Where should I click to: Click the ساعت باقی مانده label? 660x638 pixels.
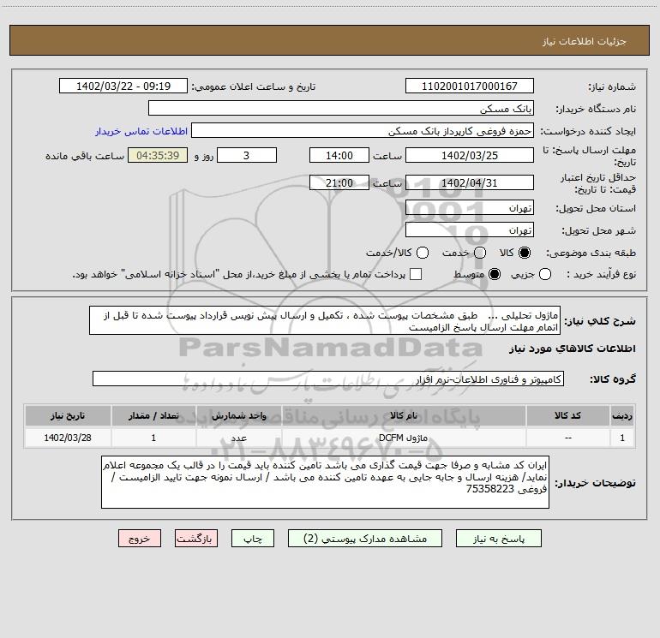[85, 156]
